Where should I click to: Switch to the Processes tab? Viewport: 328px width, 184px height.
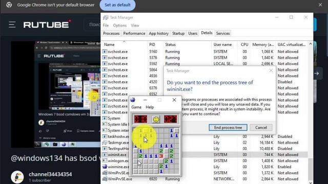click(x=111, y=33)
